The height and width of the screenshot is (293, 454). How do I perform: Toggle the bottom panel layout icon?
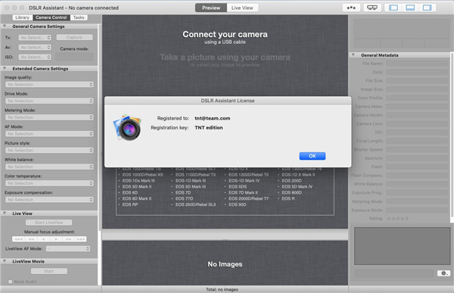410,8
